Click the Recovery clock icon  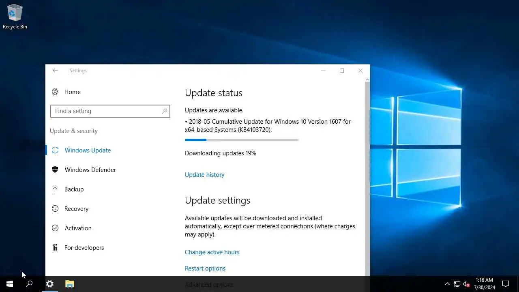[55, 209]
